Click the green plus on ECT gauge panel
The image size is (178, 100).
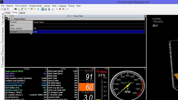pos(91,69)
